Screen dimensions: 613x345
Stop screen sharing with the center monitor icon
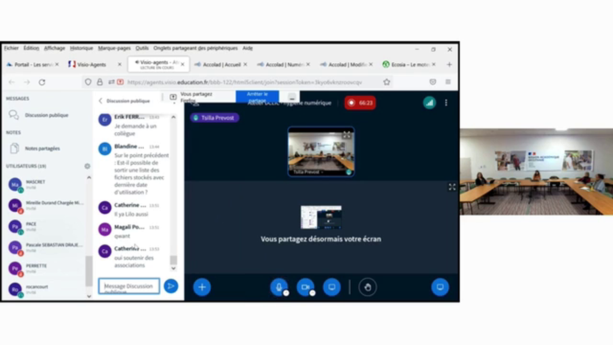coord(331,287)
